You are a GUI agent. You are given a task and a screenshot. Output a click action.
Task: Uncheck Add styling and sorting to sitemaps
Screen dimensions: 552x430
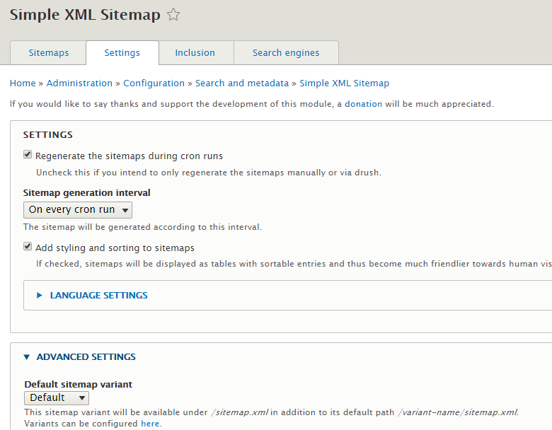click(x=28, y=246)
